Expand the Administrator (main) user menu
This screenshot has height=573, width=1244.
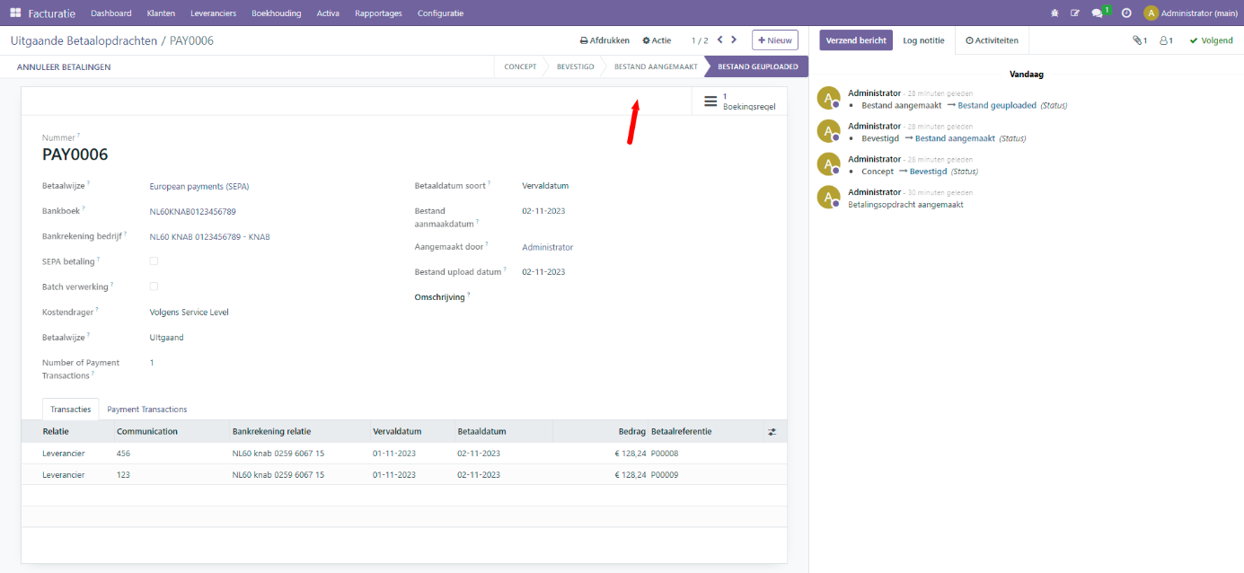(x=1190, y=13)
